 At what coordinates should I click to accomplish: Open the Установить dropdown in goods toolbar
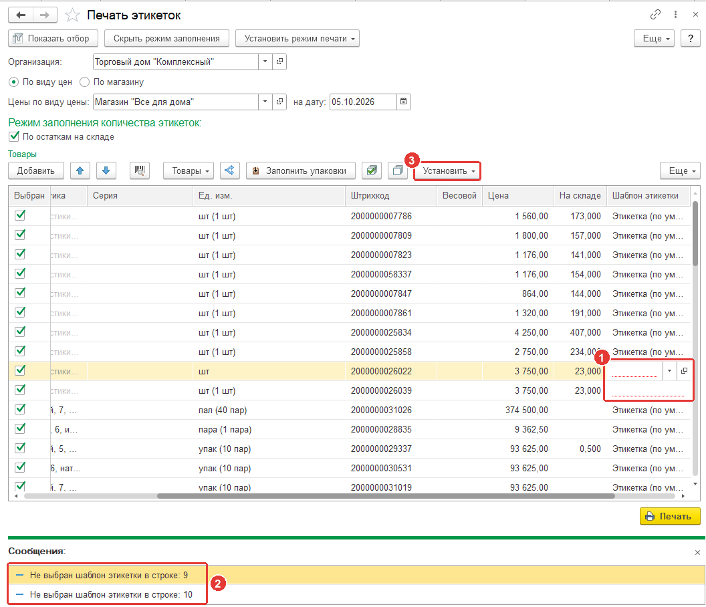(x=447, y=170)
